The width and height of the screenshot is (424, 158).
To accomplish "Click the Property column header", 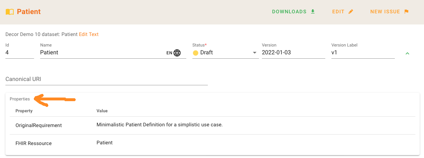I will click(x=24, y=111).
